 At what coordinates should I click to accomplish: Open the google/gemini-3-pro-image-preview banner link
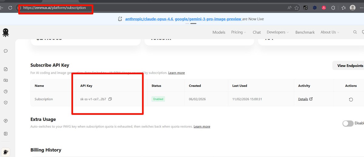pos(208,19)
